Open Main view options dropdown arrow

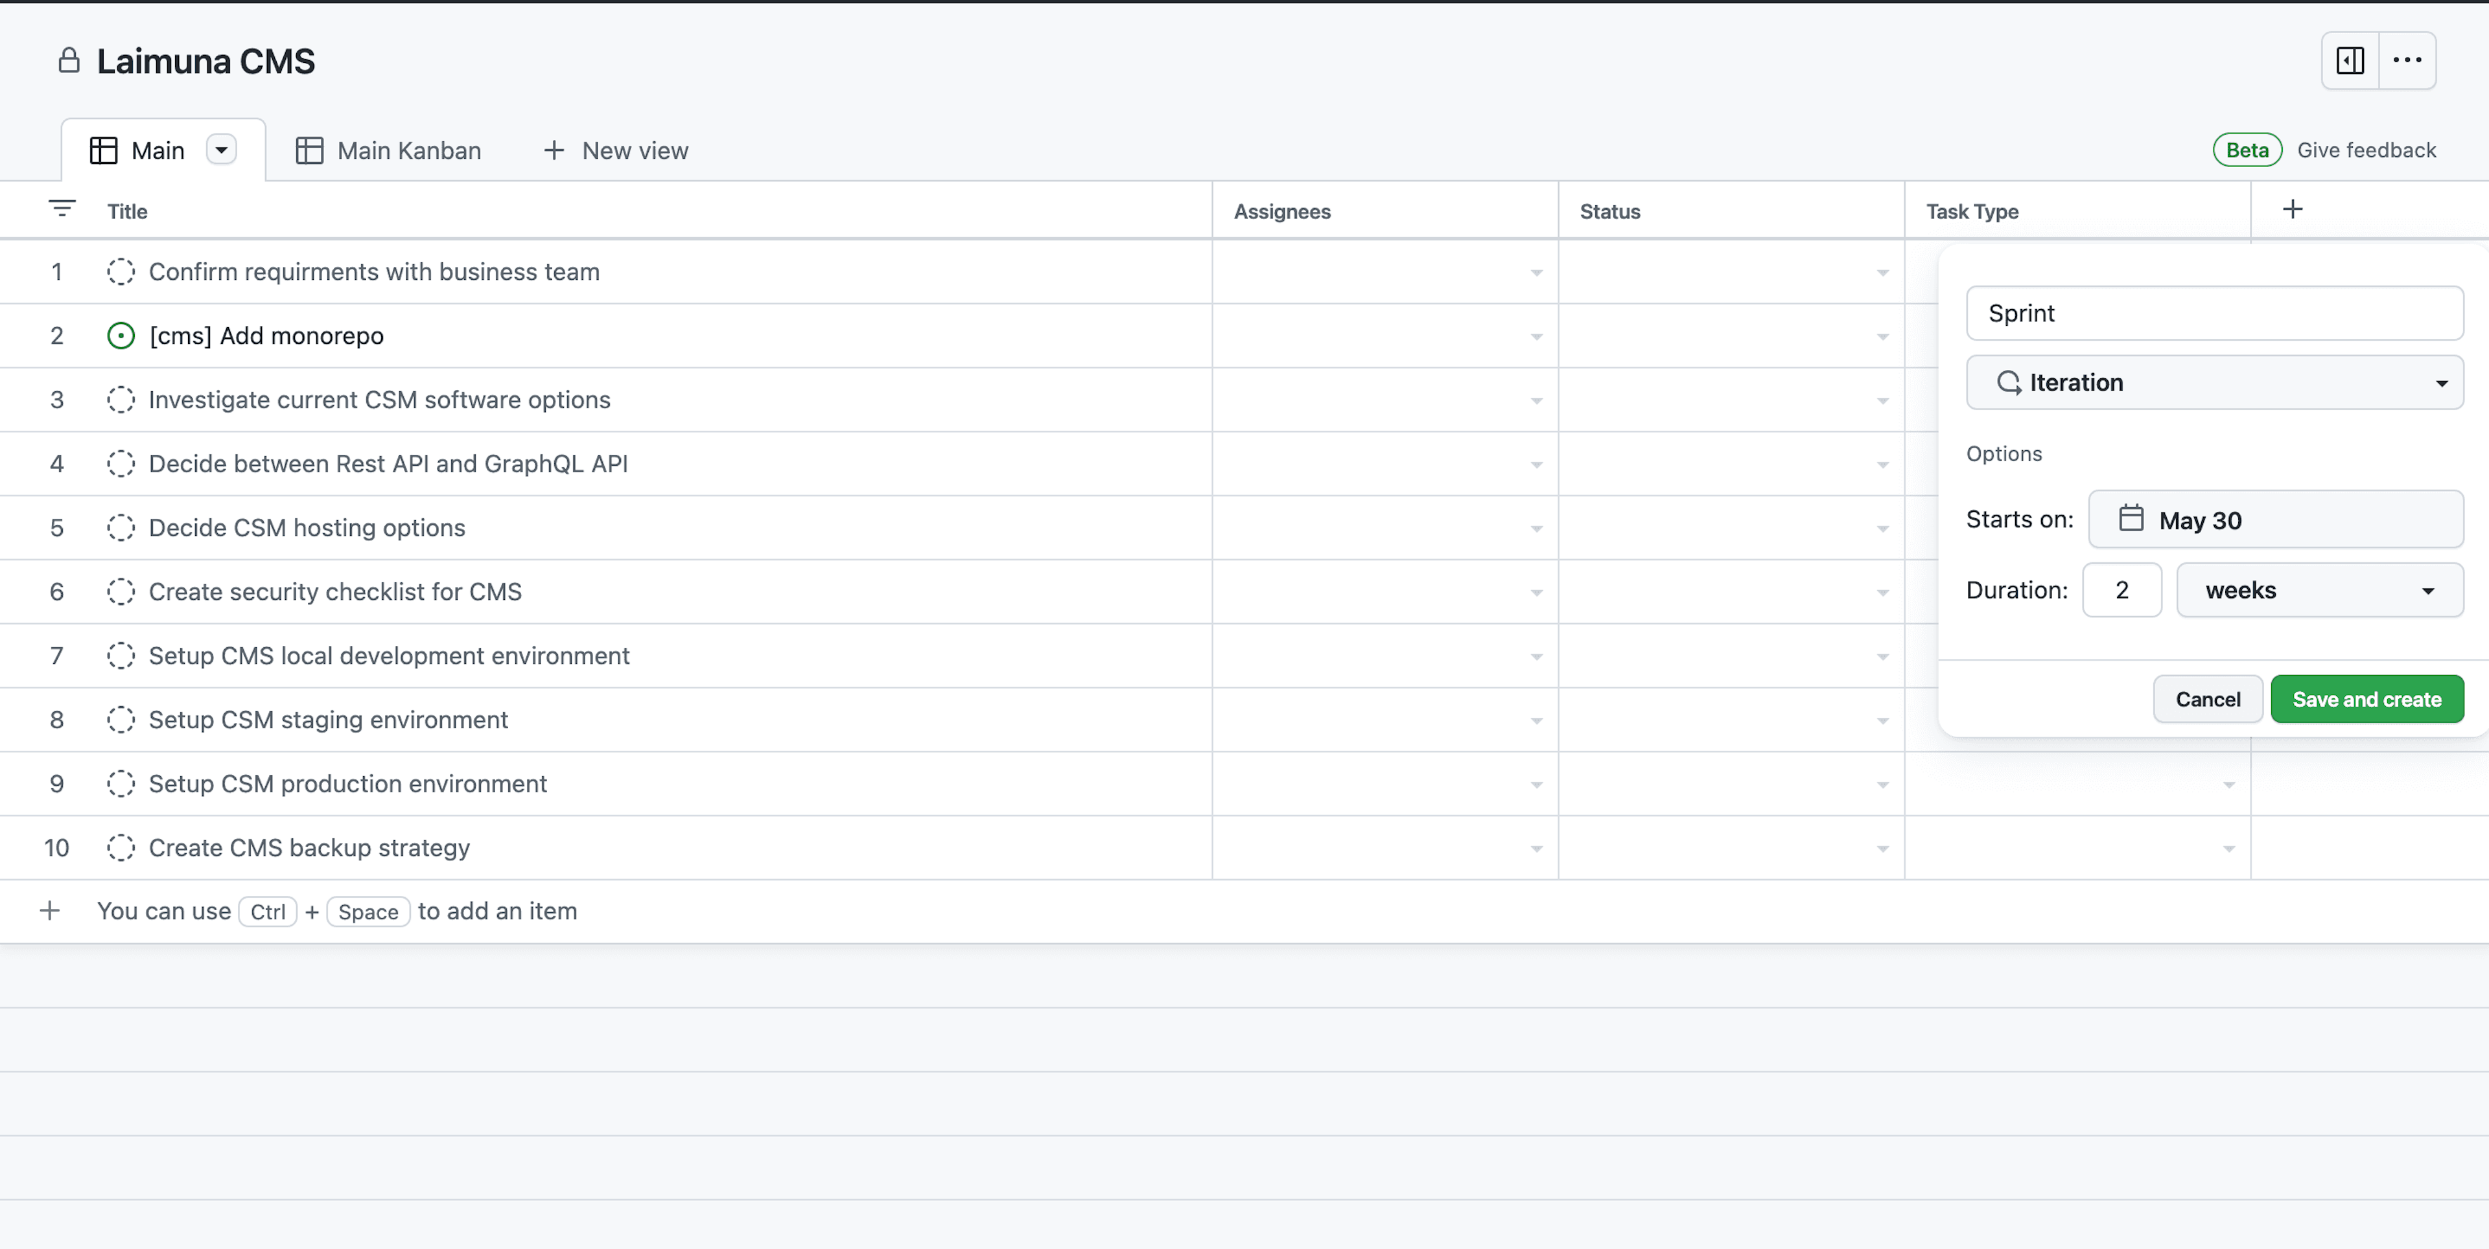tap(221, 150)
